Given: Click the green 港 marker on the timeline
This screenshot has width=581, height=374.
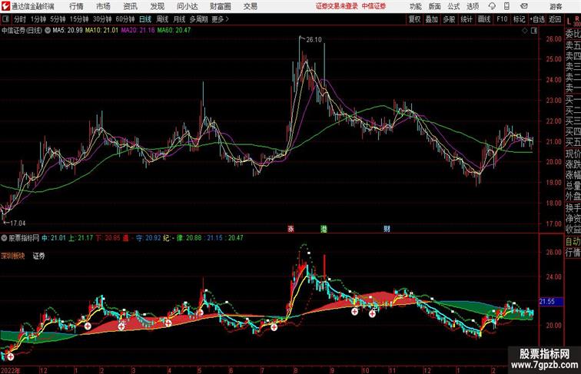Looking at the screenshot, I should pyautogui.click(x=324, y=229).
